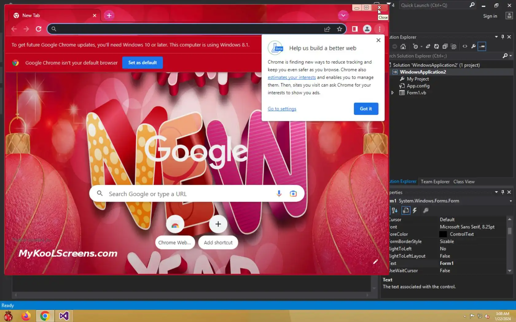Select My Project item

click(x=418, y=79)
